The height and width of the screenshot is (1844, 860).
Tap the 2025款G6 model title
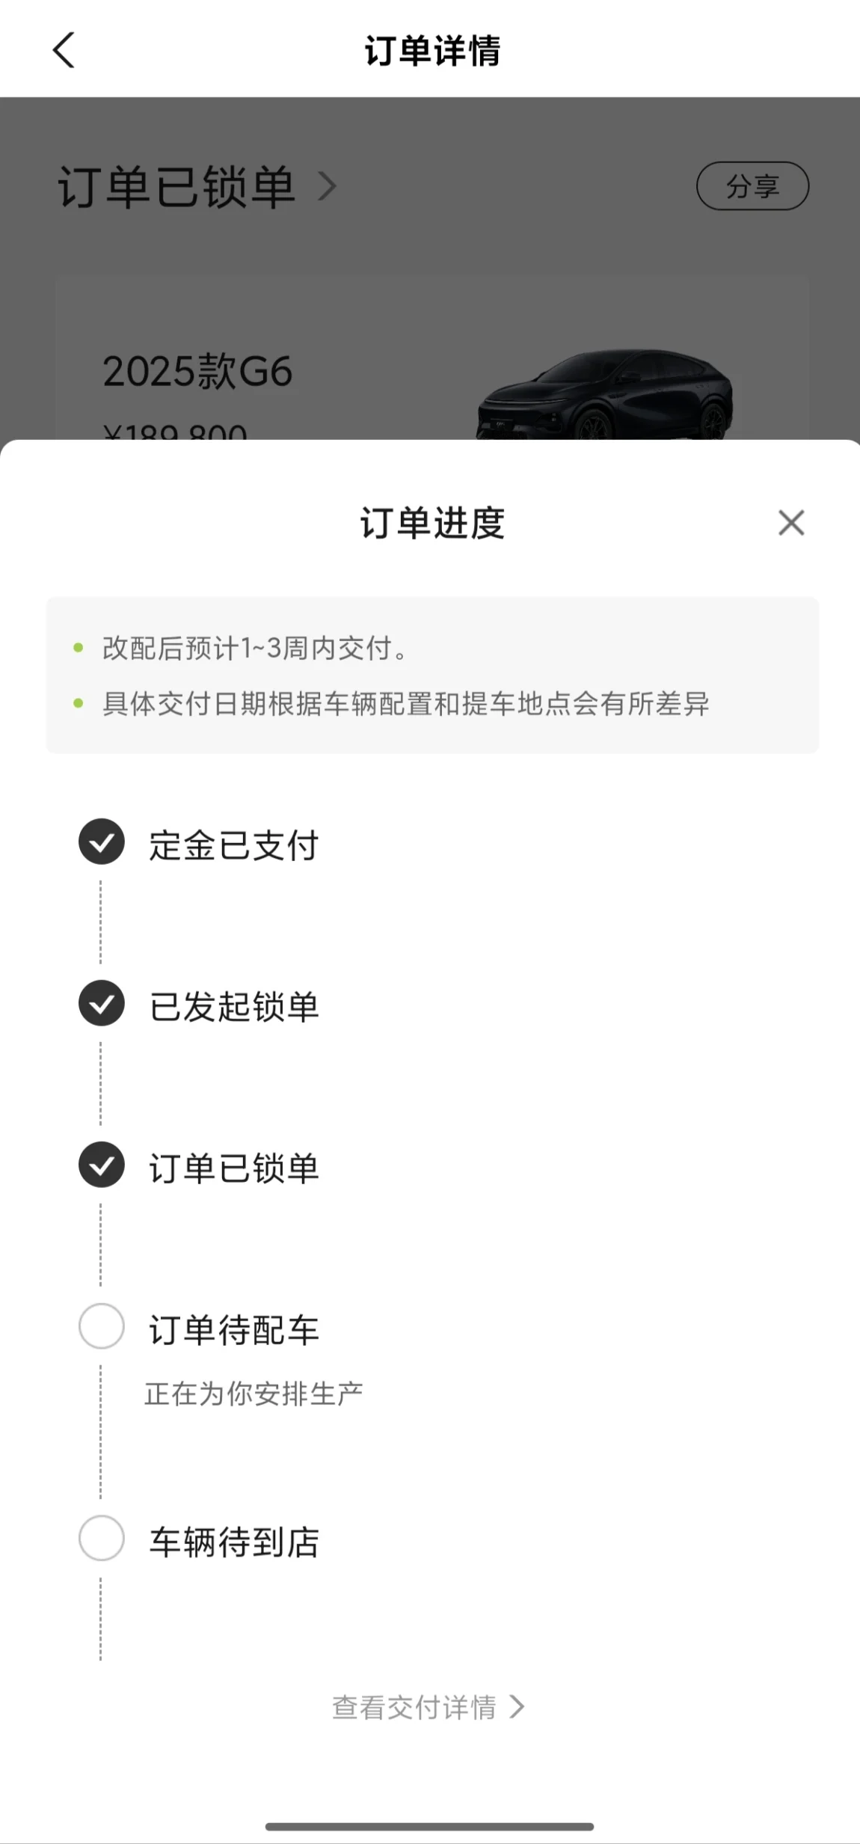tap(197, 372)
